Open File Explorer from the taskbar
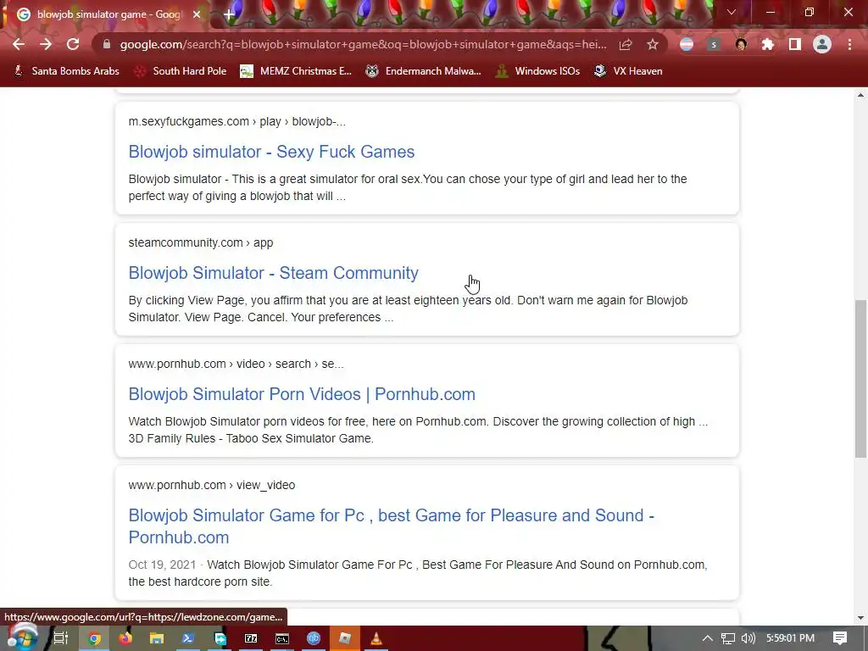The height and width of the screenshot is (651, 868). coord(157,638)
